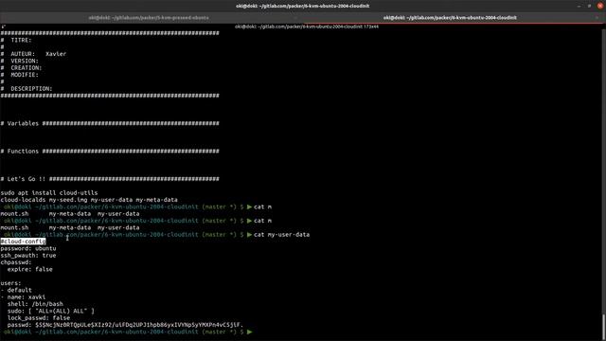The image size is (606, 341).
Task: Click the '# Let's Go !!' comment line
Action: coord(110,179)
